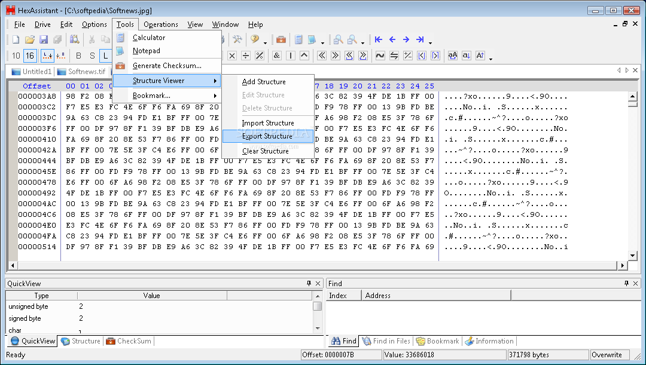Click the lowercase conversion (a↓) icon
The image size is (646, 365).
467,56
